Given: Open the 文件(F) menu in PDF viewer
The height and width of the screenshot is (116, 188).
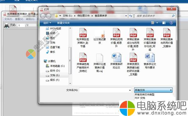Looking at the screenshot, I should point(8,19).
